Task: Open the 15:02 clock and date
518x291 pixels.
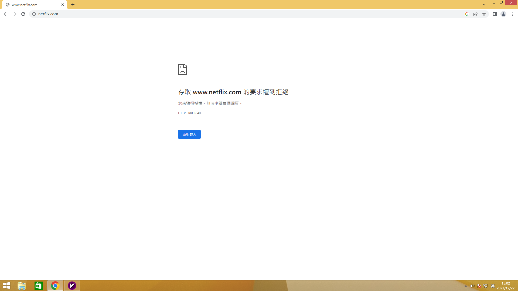Action: tap(506, 286)
